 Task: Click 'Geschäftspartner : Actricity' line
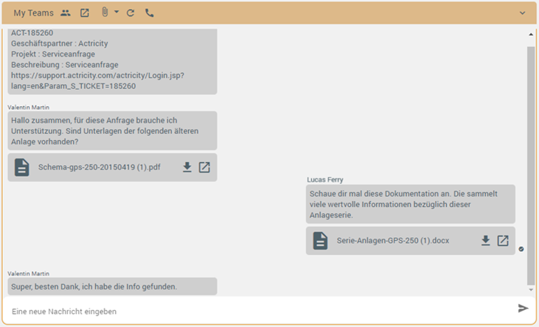(x=60, y=43)
